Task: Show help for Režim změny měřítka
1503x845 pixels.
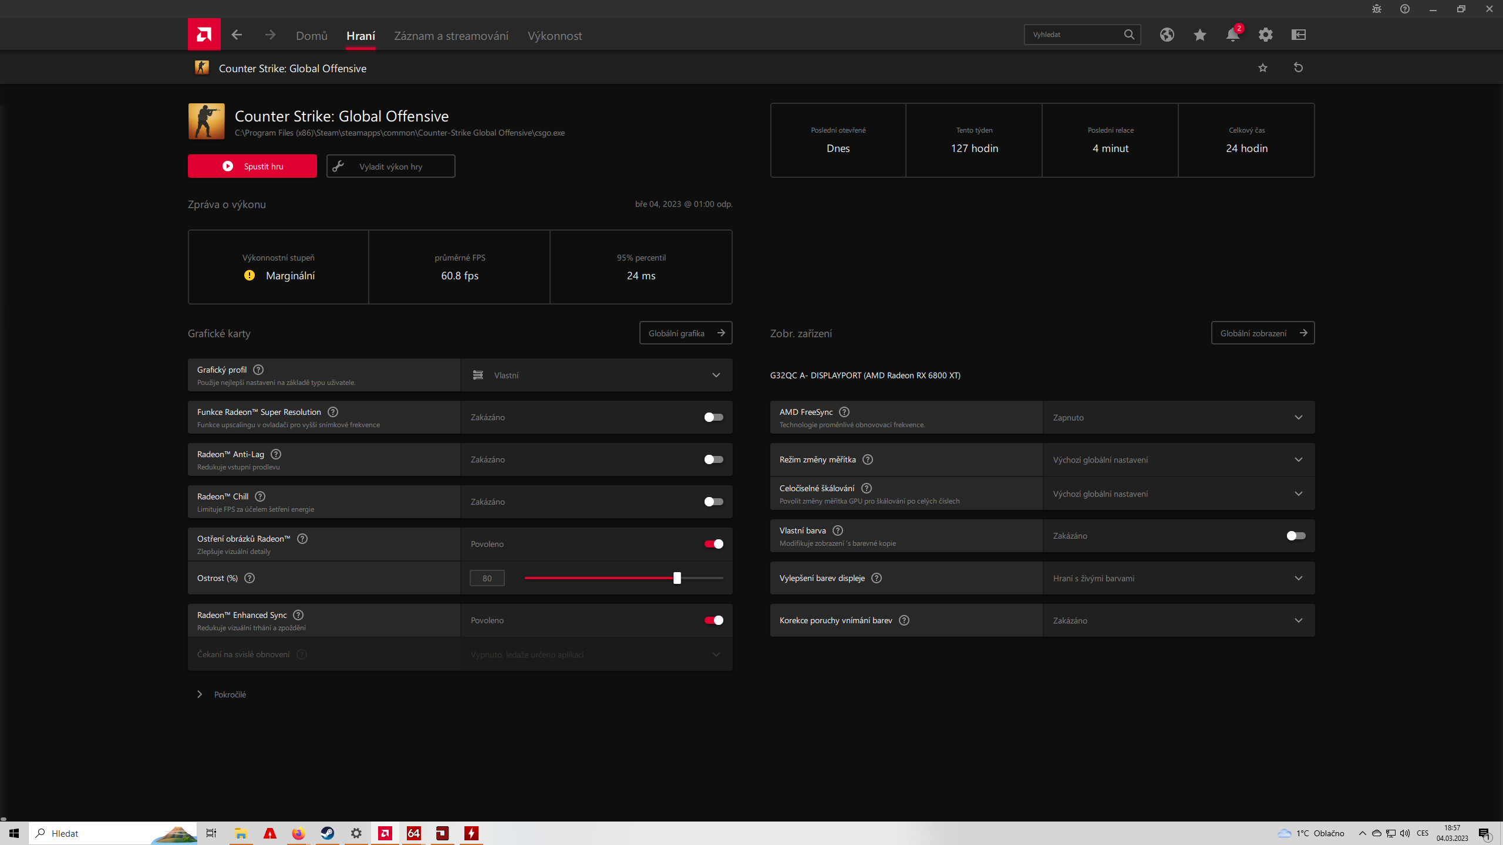Action: 868,459
